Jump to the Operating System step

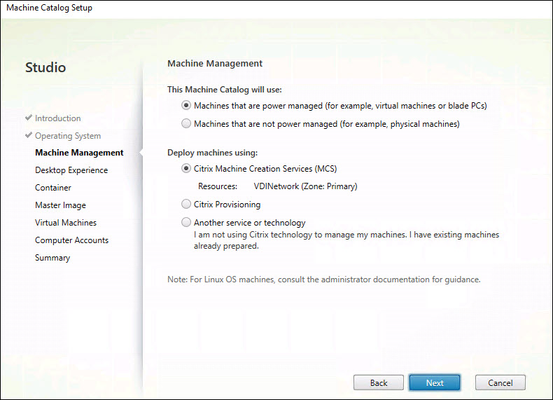coord(68,136)
